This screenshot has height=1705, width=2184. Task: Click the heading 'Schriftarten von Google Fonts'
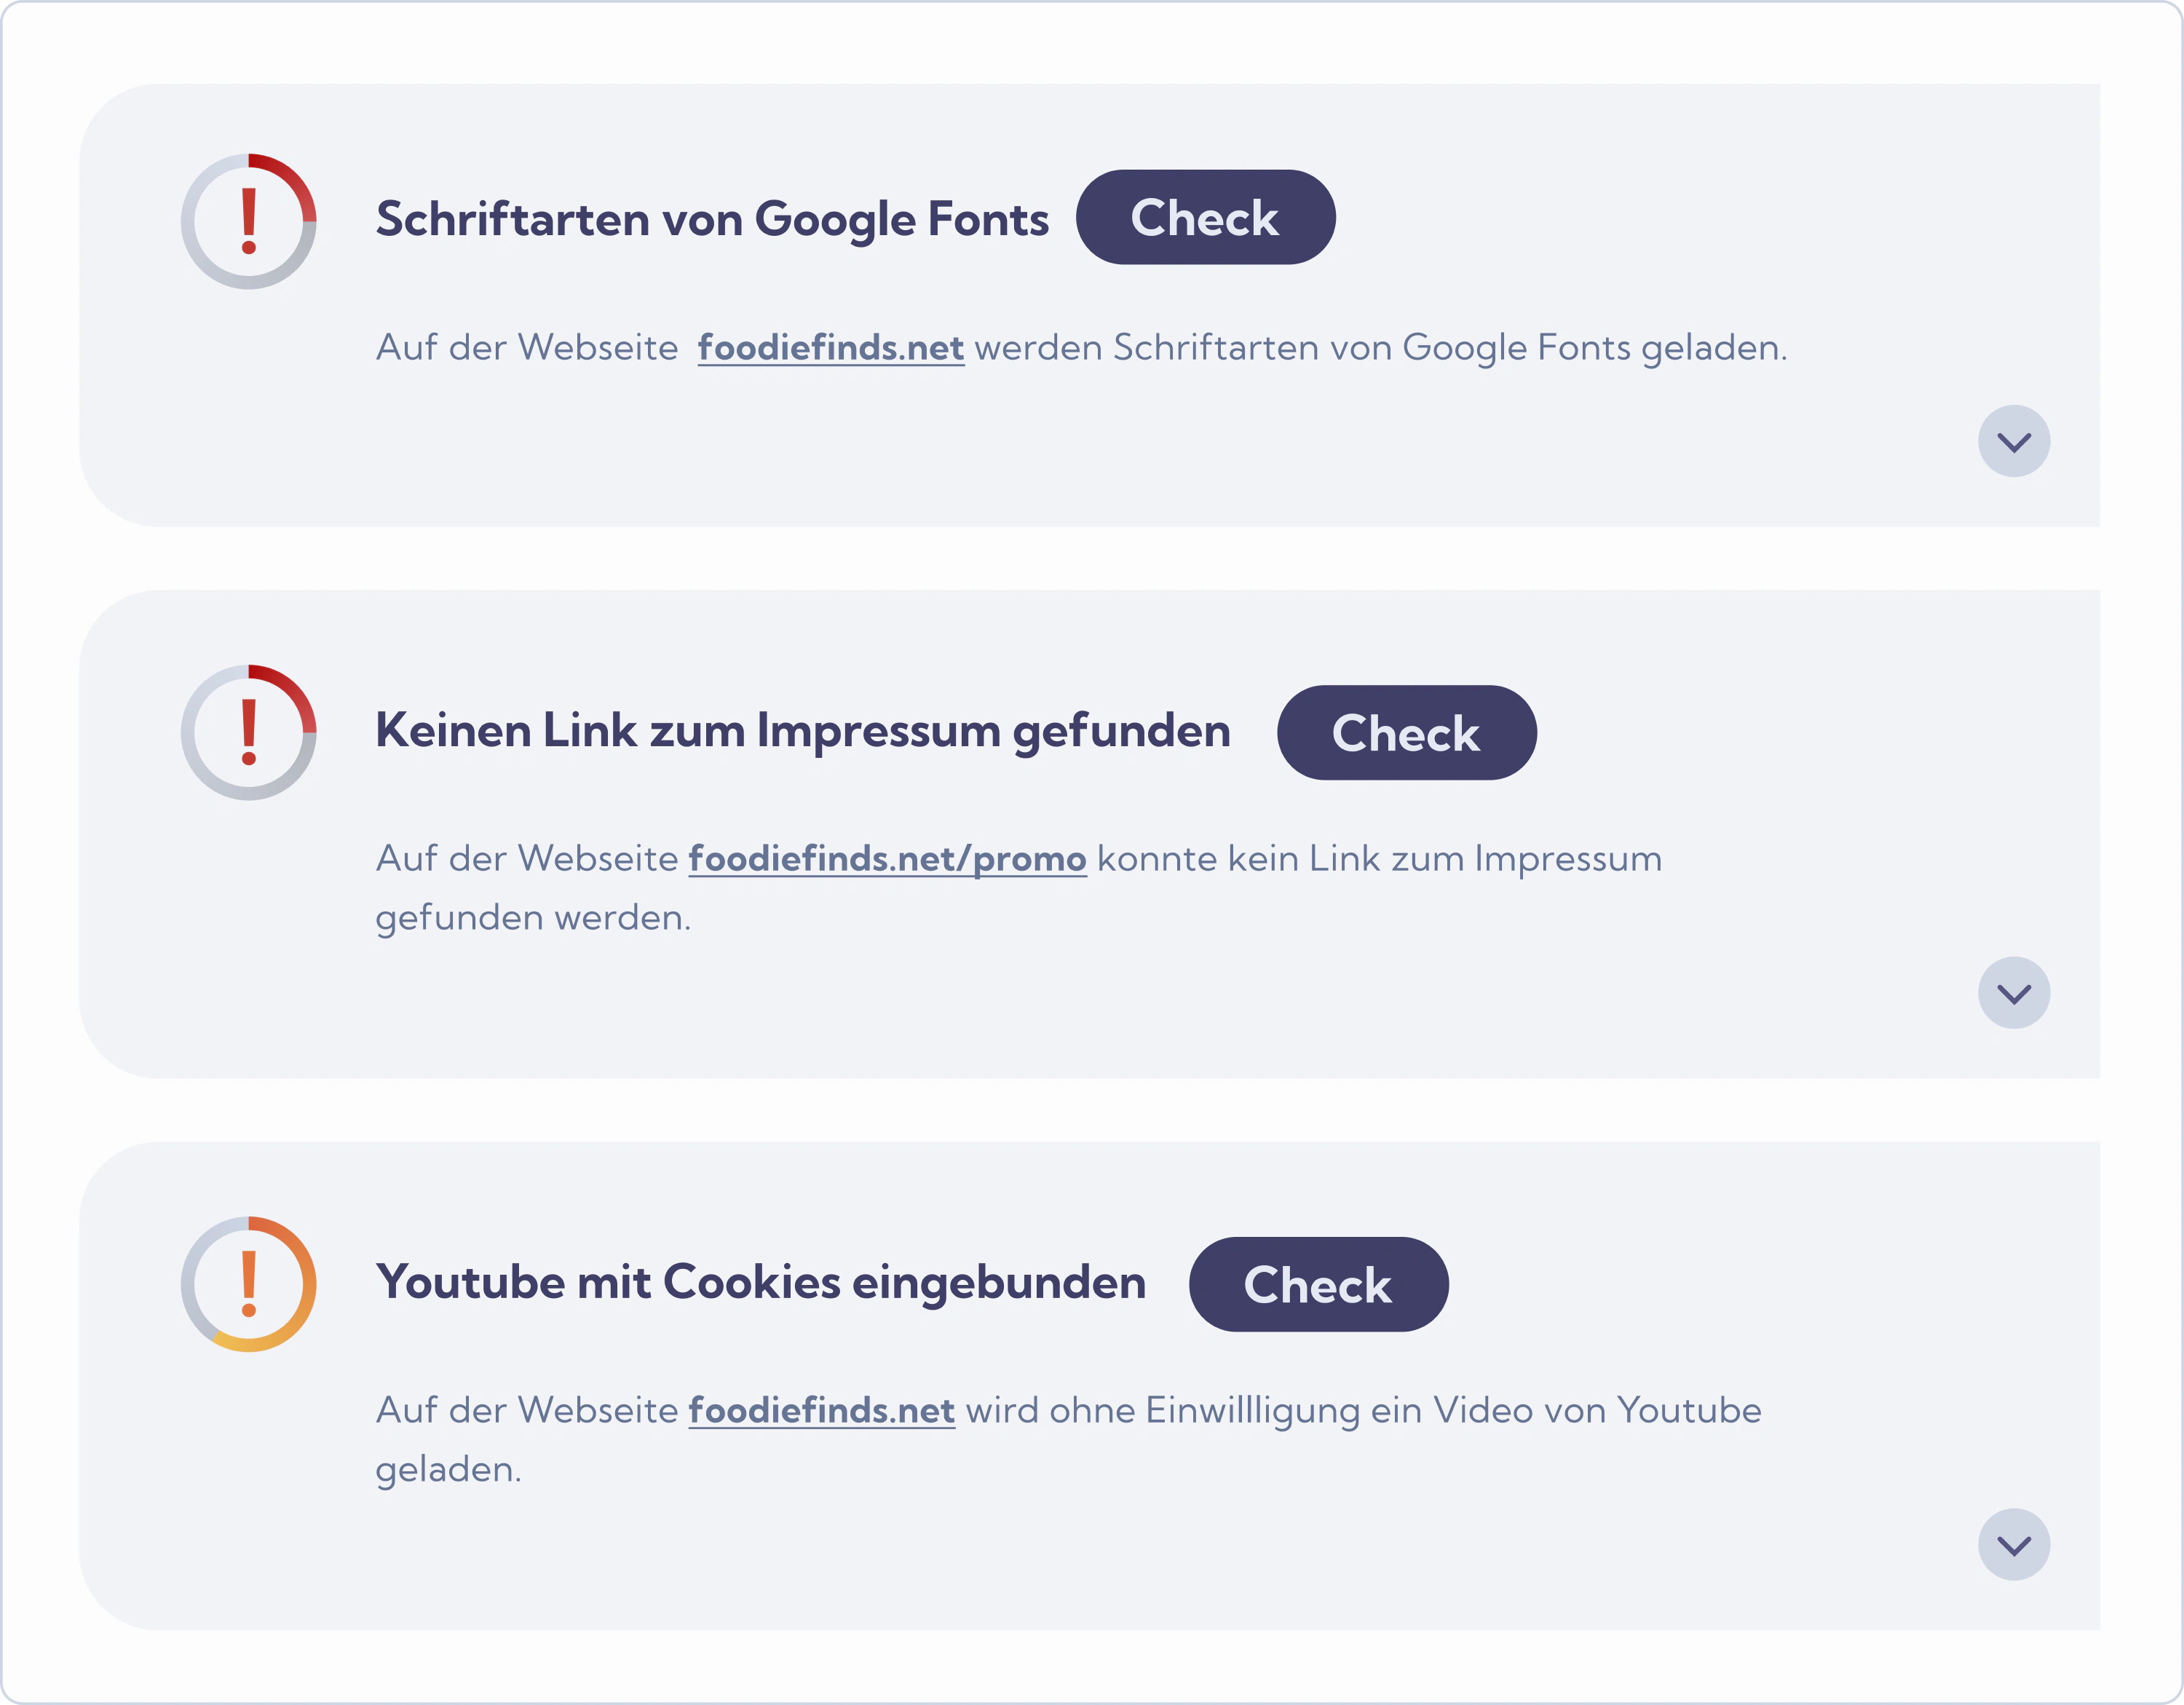click(712, 219)
